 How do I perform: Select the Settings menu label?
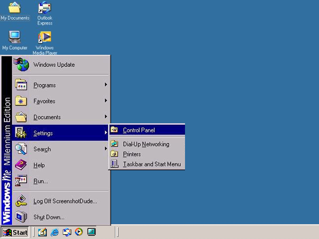tap(43, 133)
